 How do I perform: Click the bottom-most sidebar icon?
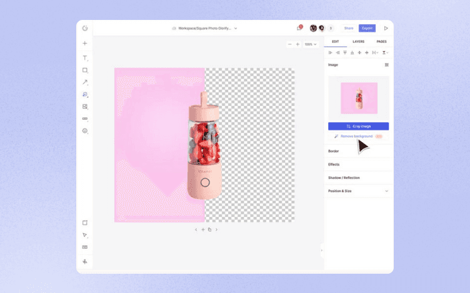[x=85, y=262]
